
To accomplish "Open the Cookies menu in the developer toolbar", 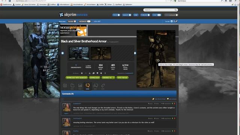I will coord(17,4).
